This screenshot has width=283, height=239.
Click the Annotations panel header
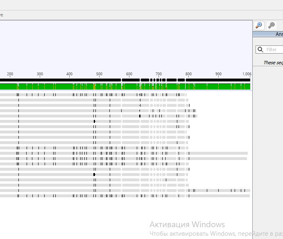pyautogui.click(x=268, y=34)
